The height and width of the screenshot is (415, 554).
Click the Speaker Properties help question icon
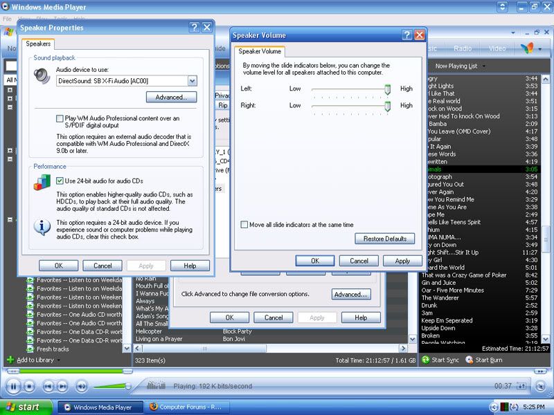(x=194, y=28)
